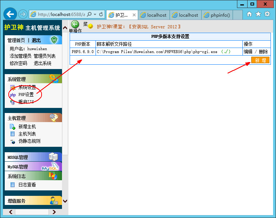The width and height of the screenshot is (276, 218).
Task: Click the php logo icon
Action: coord(13,95)
